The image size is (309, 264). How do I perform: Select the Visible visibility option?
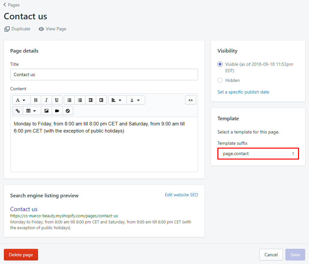coord(220,64)
